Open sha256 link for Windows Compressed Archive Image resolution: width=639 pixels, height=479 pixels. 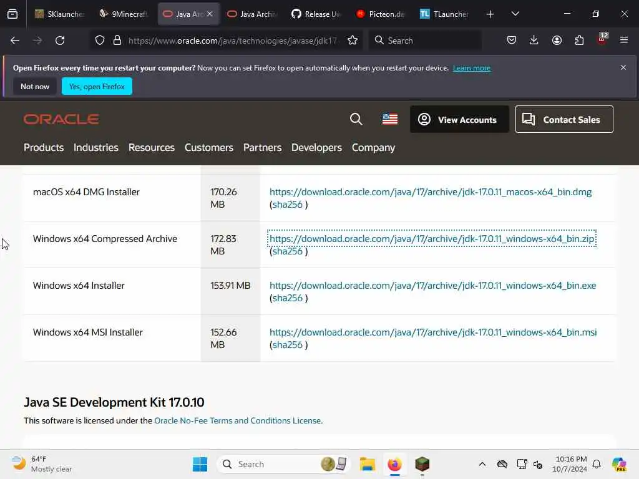[x=287, y=251]
